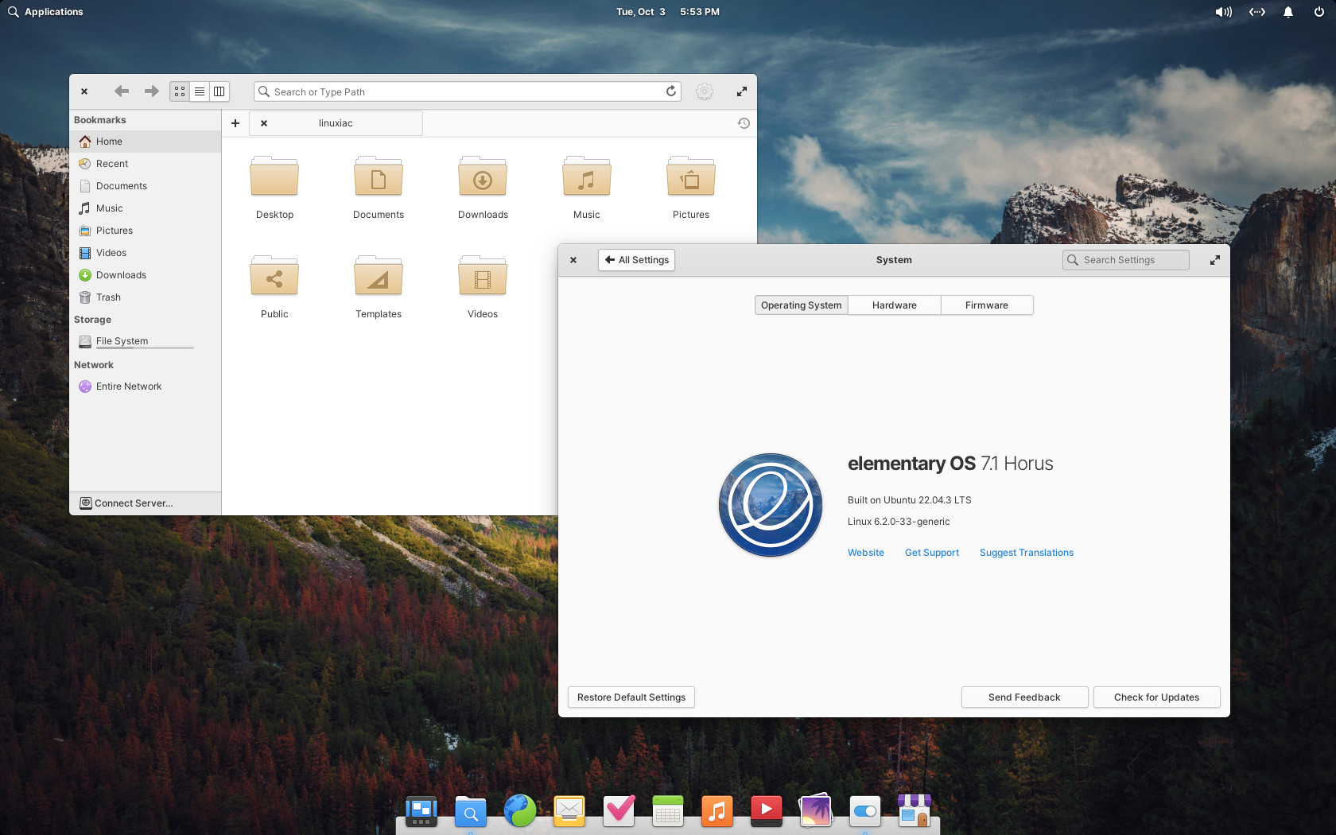Select the Videos folder icon
The width and height of the screenshot is (1336, 835).
pyautogui.click(x=483, y=277)
